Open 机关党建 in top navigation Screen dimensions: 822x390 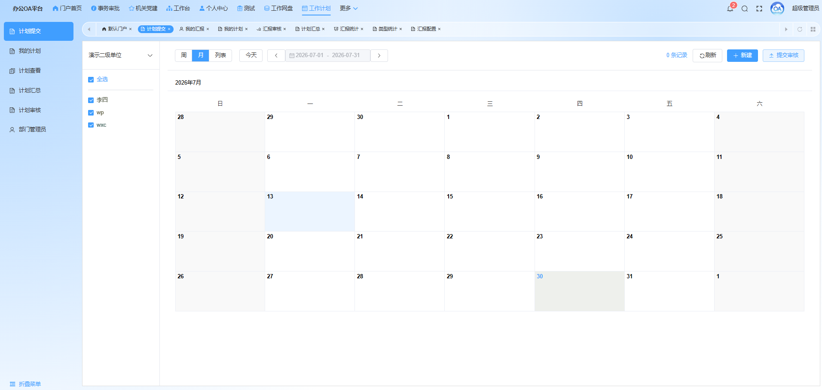coord(143,8)
